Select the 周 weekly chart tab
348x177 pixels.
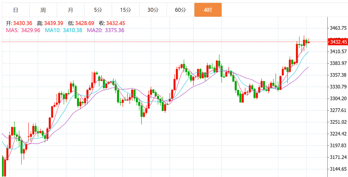pyautogui.click(x=43, y=10)
